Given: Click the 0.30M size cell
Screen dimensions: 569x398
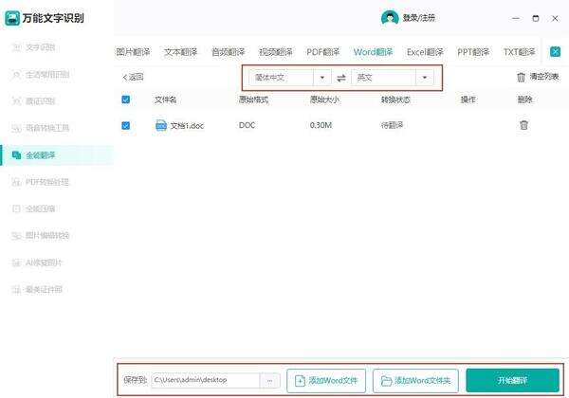Looking at the screenshot, I should 321,125.
